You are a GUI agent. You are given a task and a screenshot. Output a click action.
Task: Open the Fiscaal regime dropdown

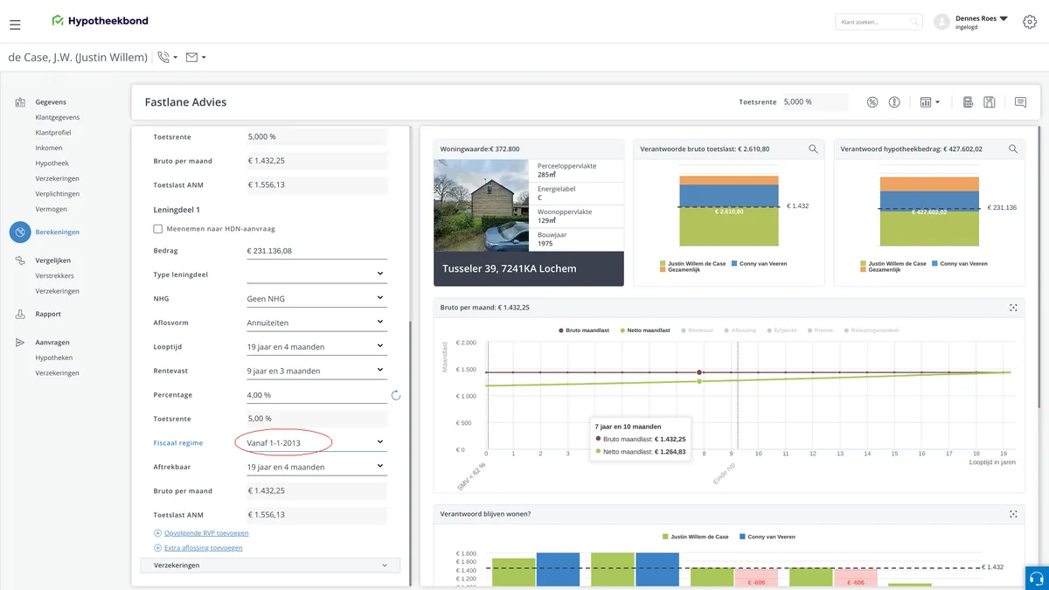pyautogui.click(x=316, y=443)
